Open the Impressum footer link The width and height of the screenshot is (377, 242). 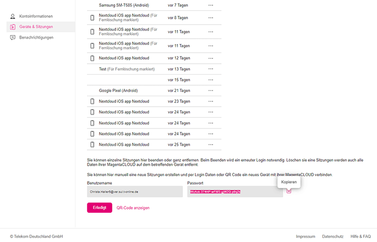coord(306,236)
